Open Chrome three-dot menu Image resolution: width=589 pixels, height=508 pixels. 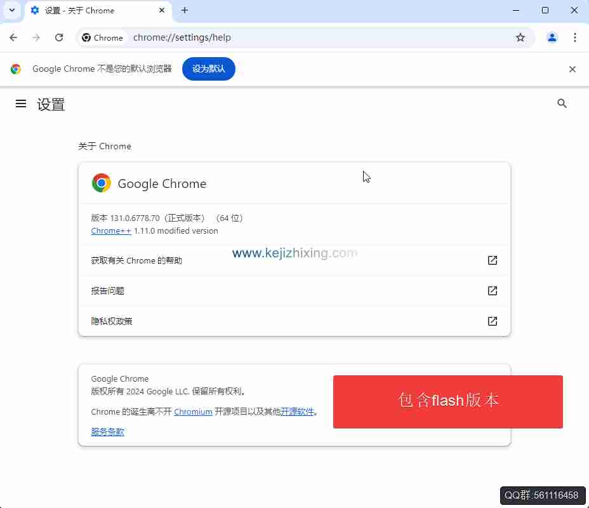pyautogui.click(x=575, y=37)
